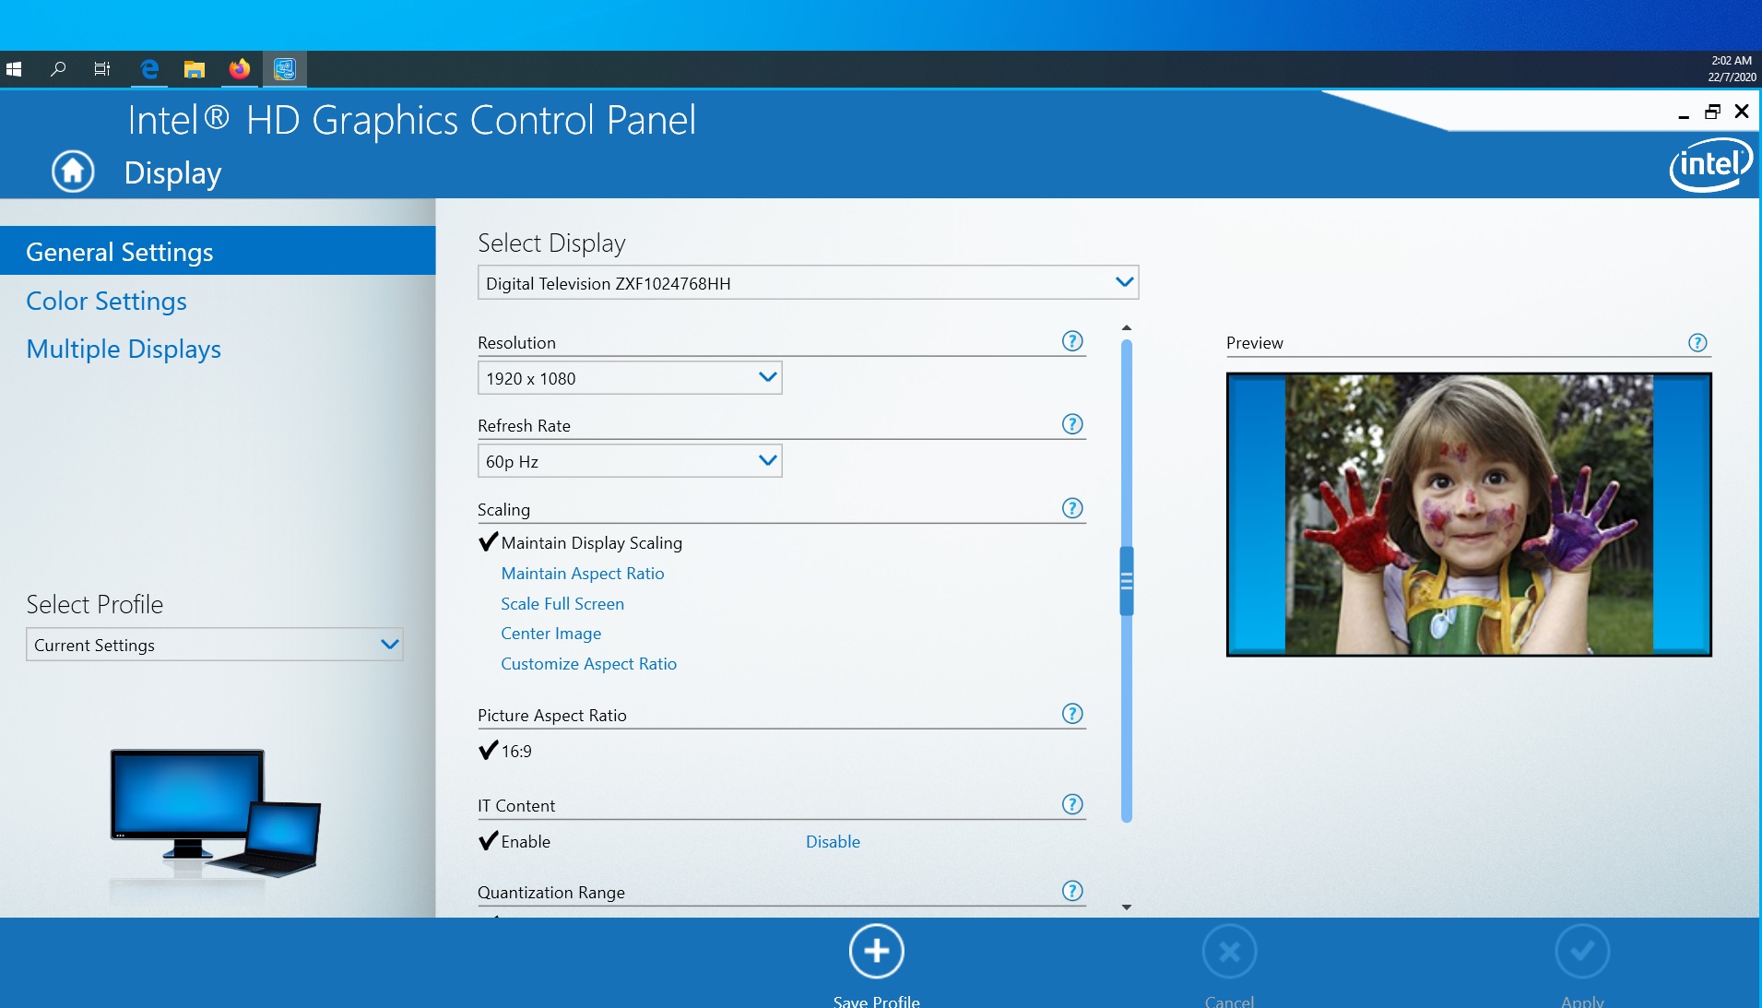Enable IT Content
The height and width of the screenshot is (1008, 1762).
pyautogui.click(x=514, y=841)
